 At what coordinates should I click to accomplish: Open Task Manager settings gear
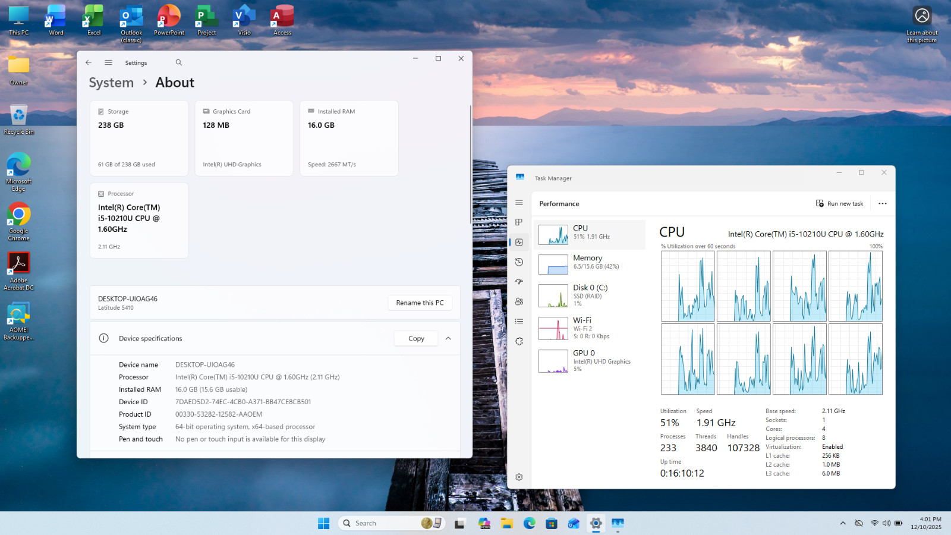pos(519,477)
